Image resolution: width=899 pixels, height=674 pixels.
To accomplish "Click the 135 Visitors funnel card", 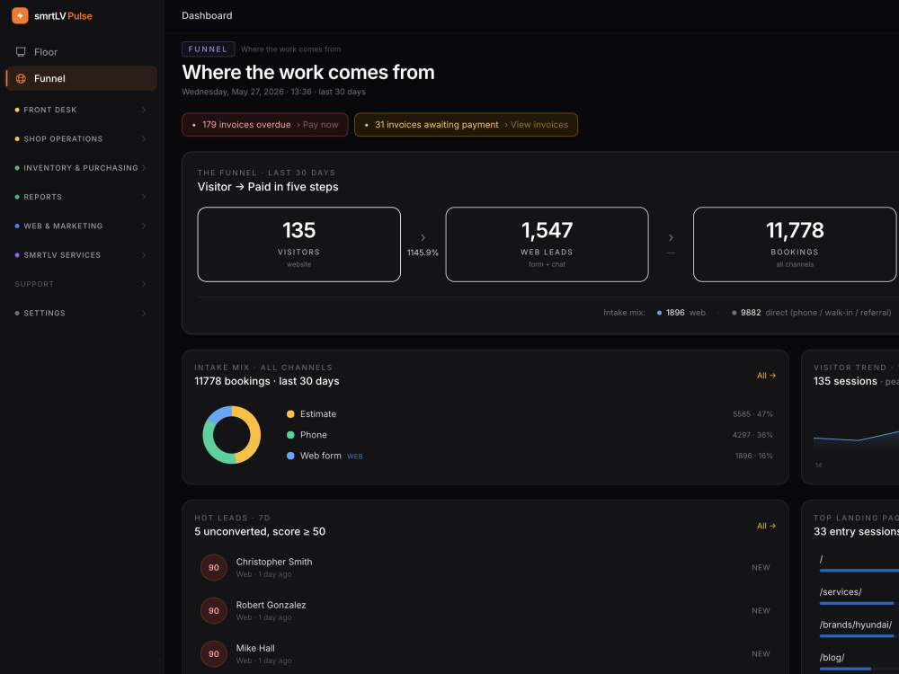I will pos(298,244).
